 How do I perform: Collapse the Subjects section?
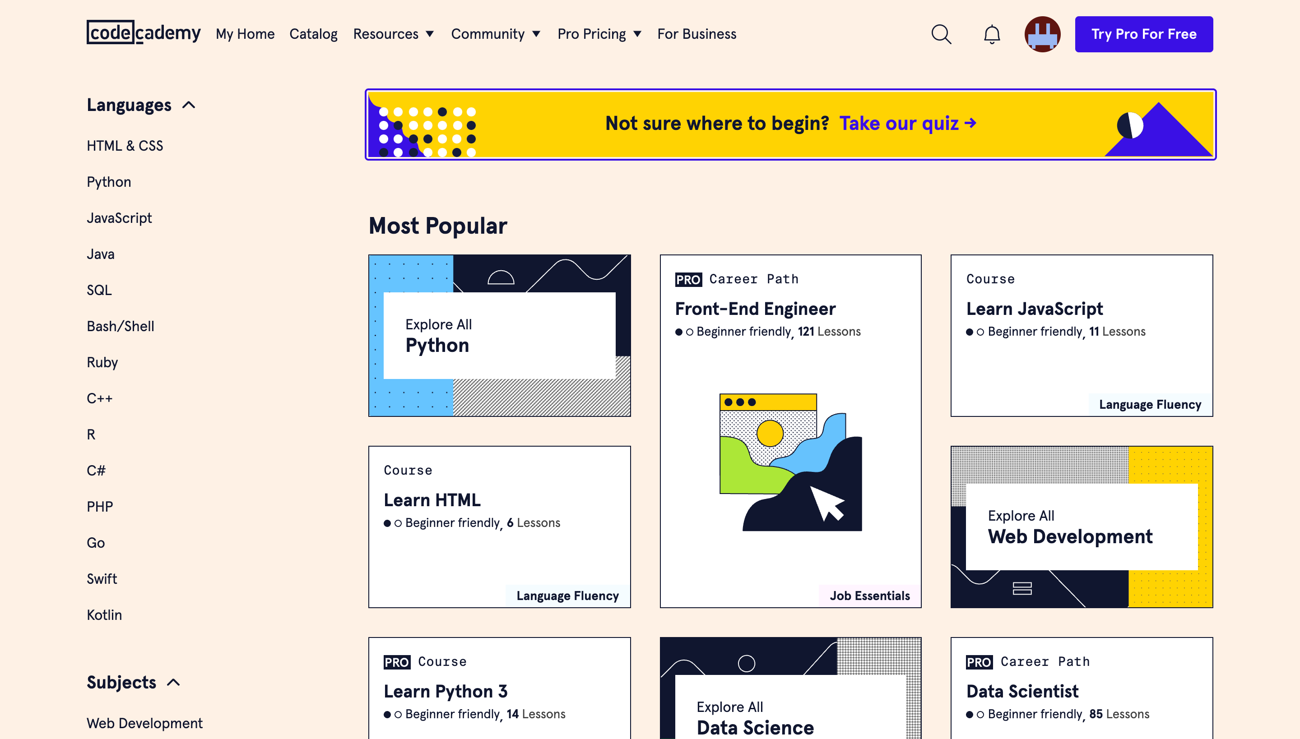(173, 682)
